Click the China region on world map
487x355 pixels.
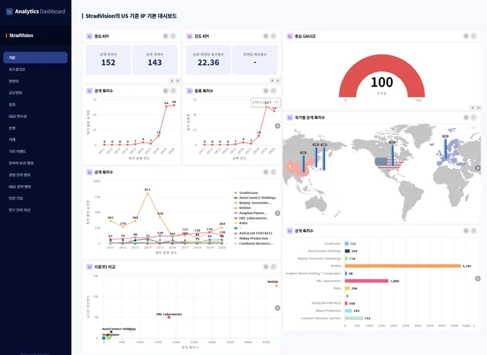298,169
